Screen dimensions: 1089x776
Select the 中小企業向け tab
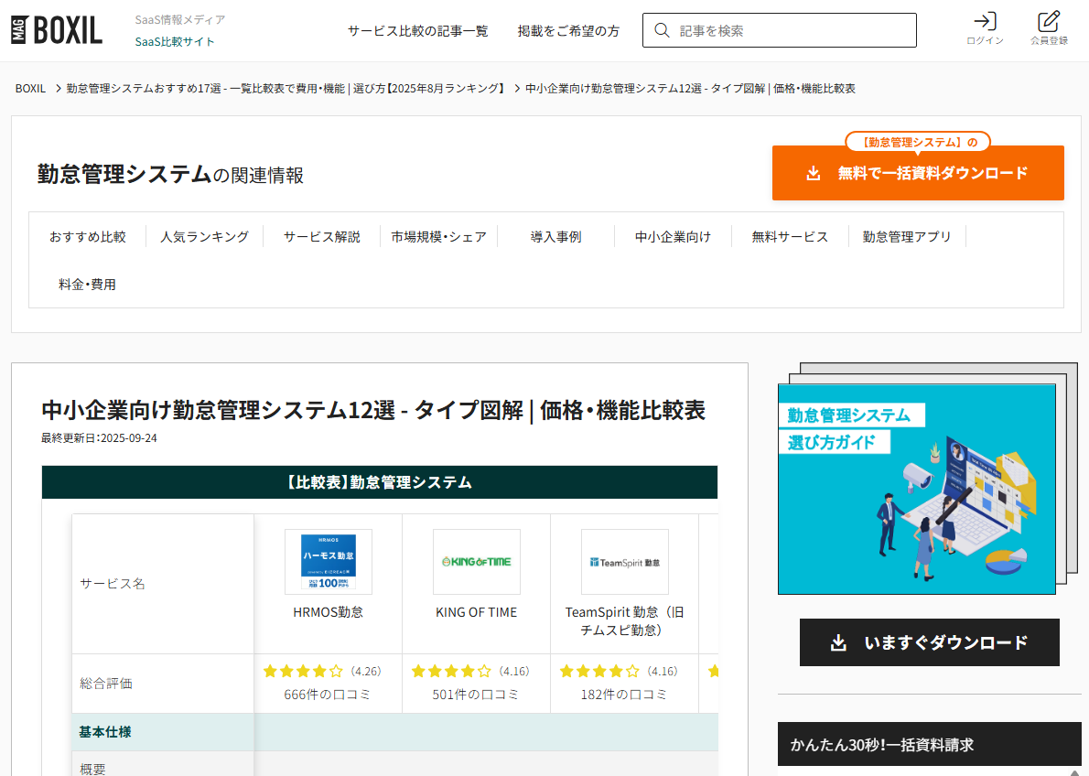tap(673, 237)
